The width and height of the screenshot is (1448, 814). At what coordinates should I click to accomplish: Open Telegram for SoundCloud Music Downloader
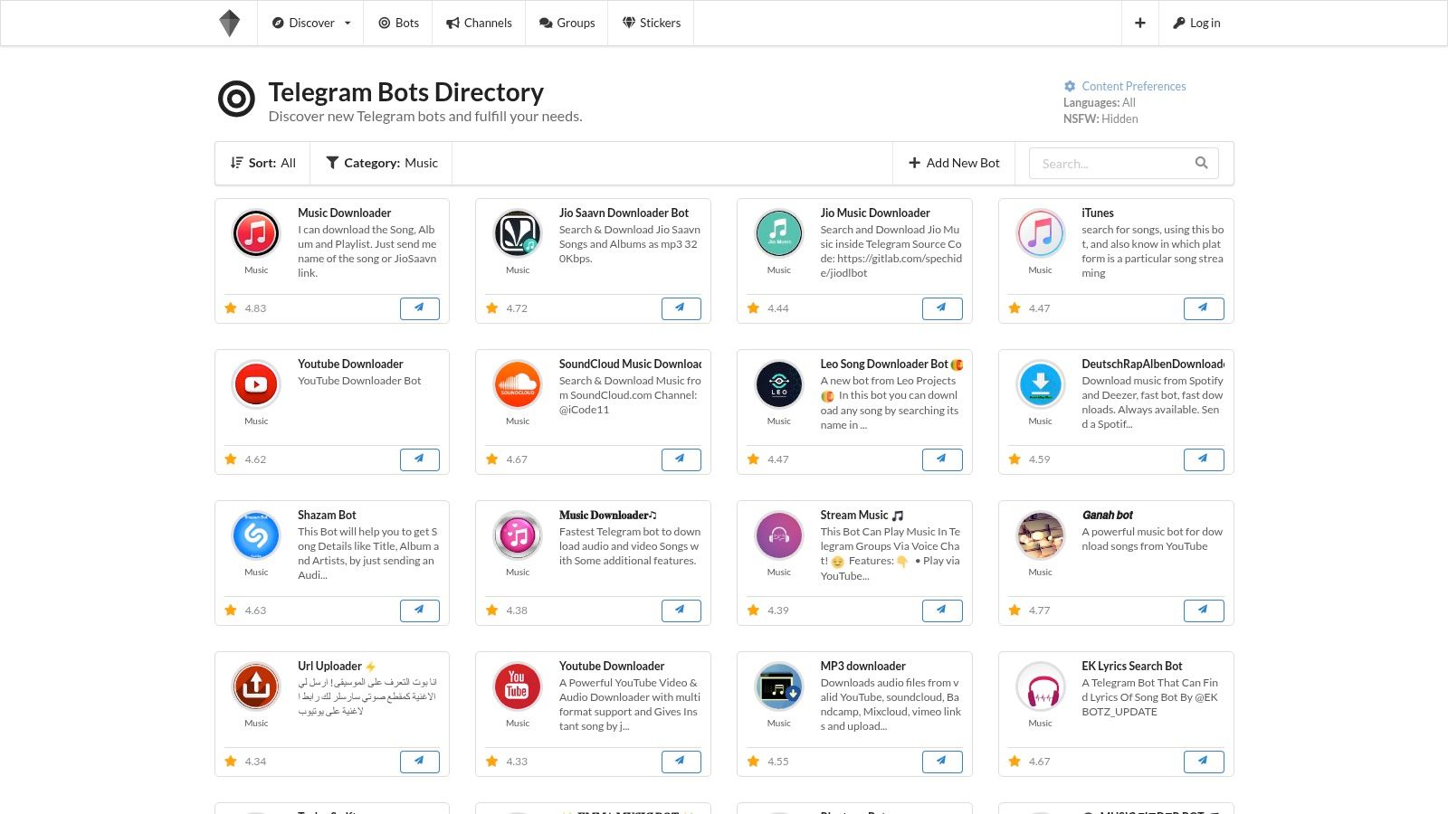coord(681,459)
